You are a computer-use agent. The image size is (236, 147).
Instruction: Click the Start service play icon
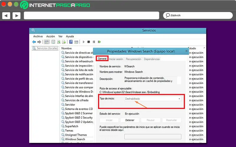[83, 42]
